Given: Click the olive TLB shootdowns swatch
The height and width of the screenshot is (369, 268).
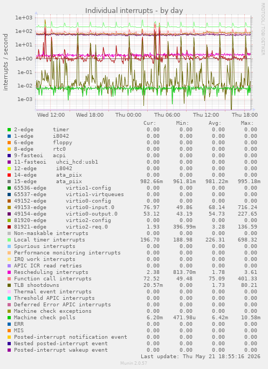Looking at the screenshot, I should tap(9, 285).
